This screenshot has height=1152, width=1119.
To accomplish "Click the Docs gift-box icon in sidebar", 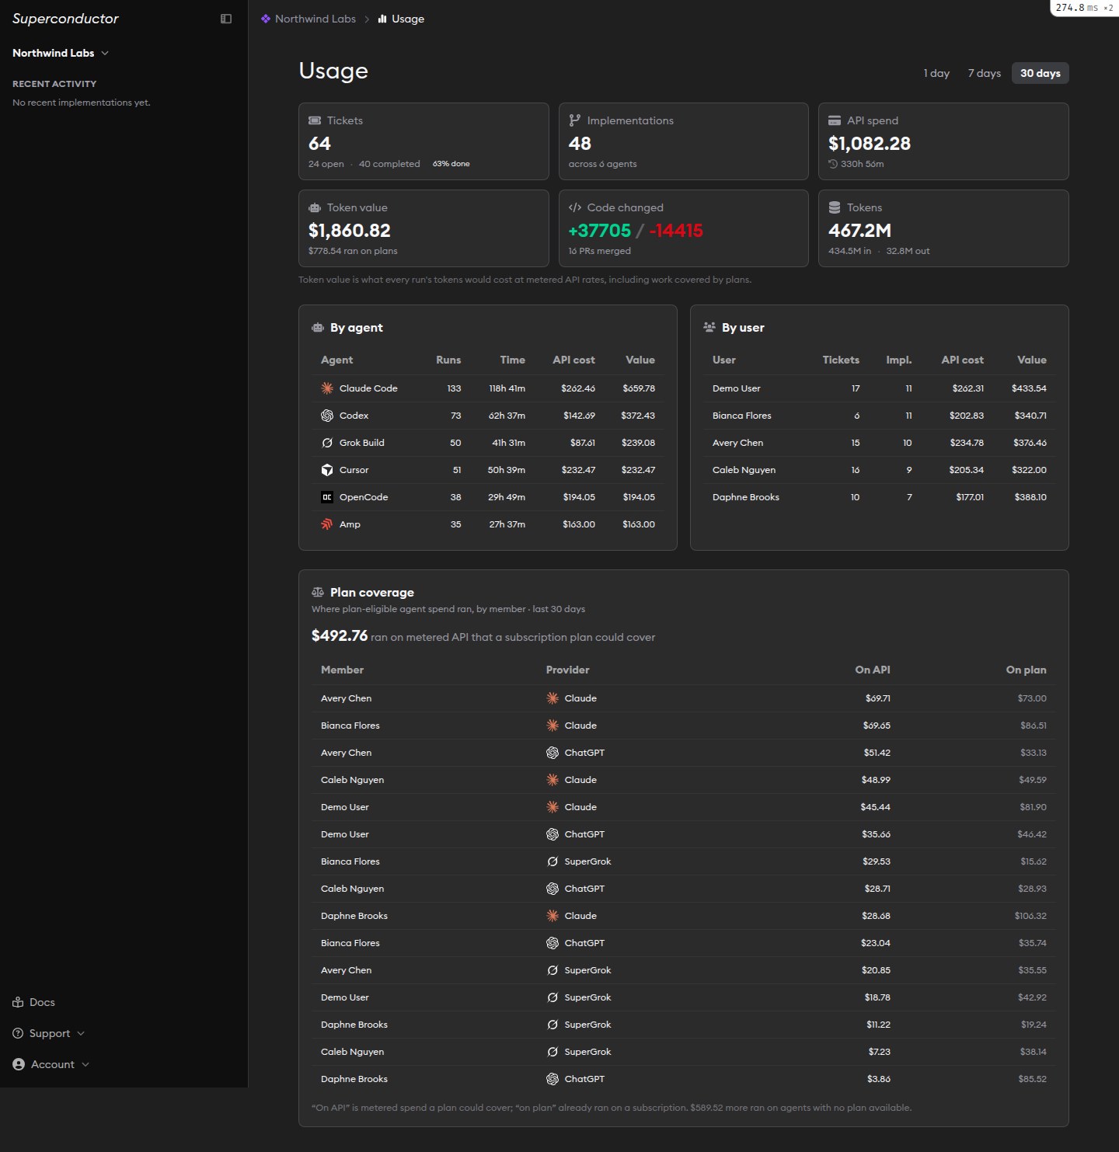I will (x=18, y=1002).
